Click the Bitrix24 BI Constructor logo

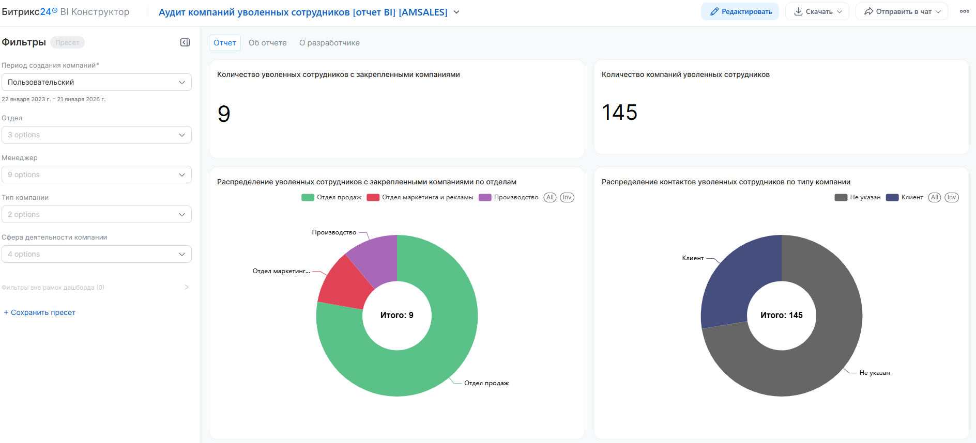[66, 12]
